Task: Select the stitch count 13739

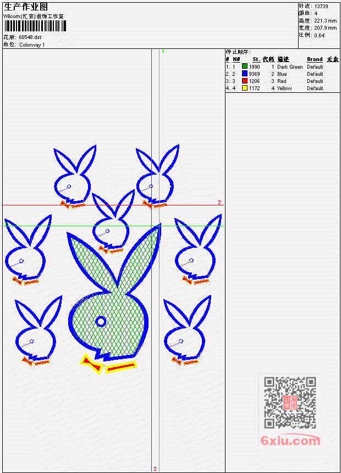Action: 321,6
